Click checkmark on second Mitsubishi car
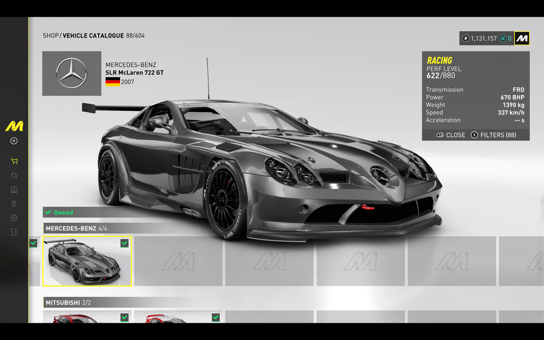This screenshot has height=340, width=544. [215, 317]
